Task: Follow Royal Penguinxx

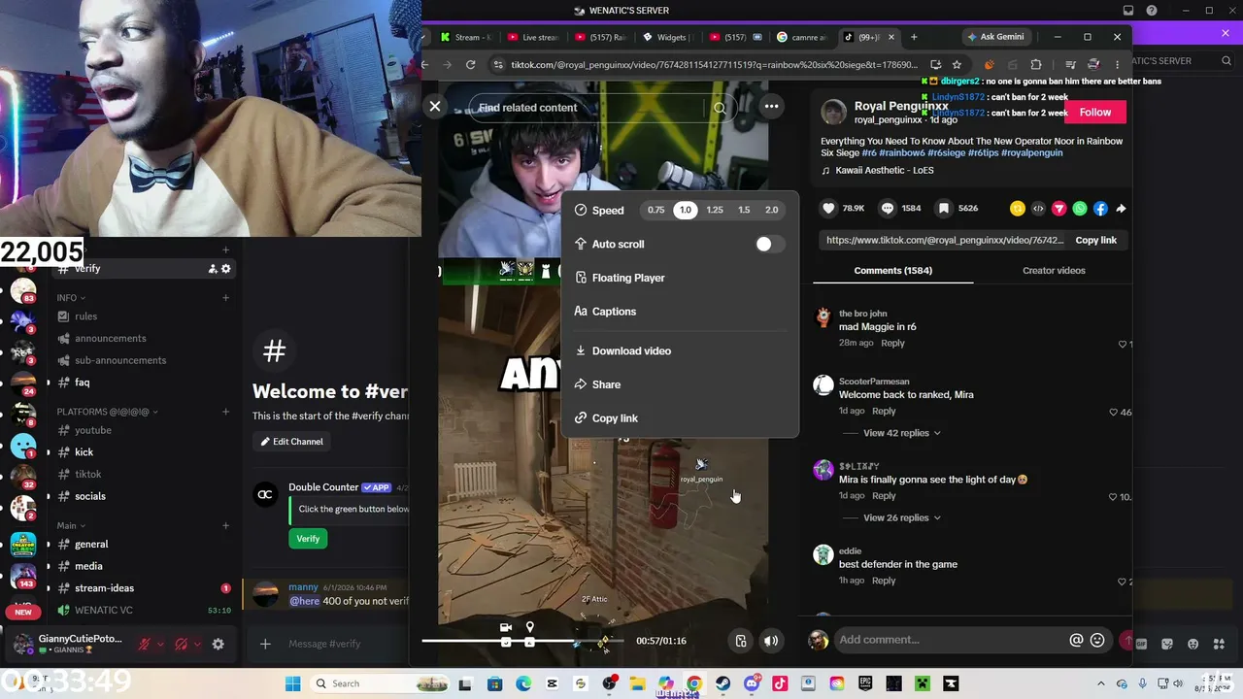Action: (1095, 113)
